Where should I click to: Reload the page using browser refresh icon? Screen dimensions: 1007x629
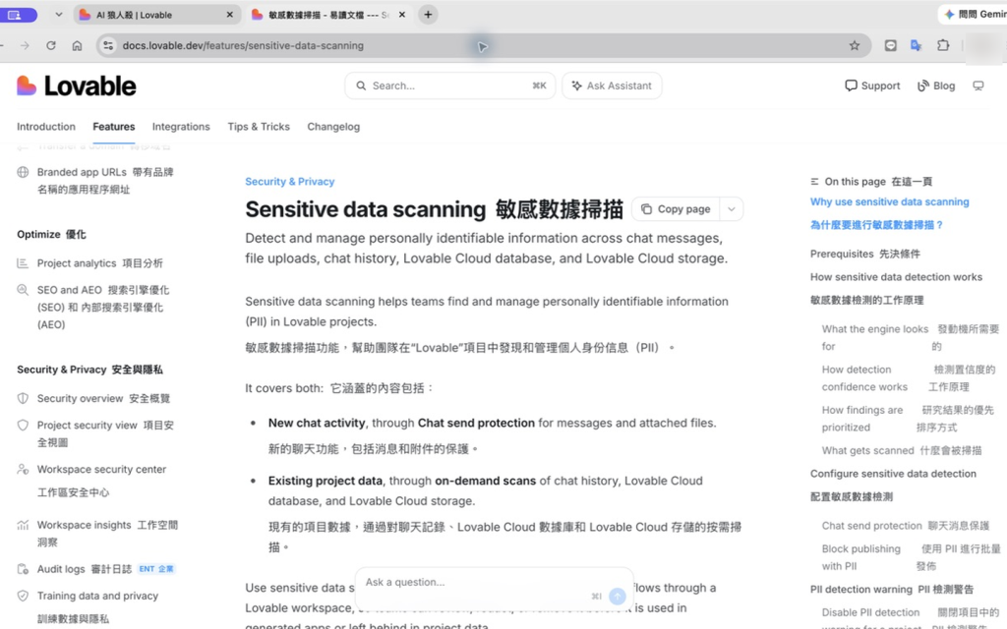pos(51,45)
